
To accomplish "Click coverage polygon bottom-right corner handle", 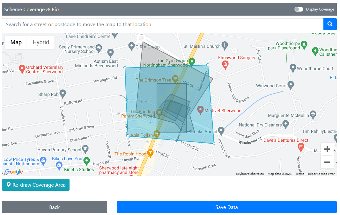I will [214, 144].
